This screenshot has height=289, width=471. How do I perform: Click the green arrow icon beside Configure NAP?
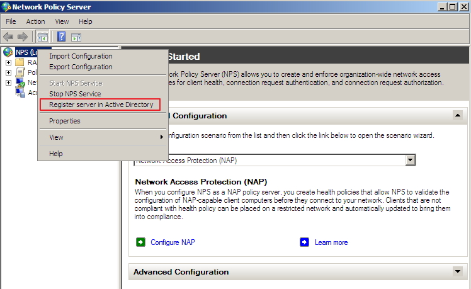point(140,242)
